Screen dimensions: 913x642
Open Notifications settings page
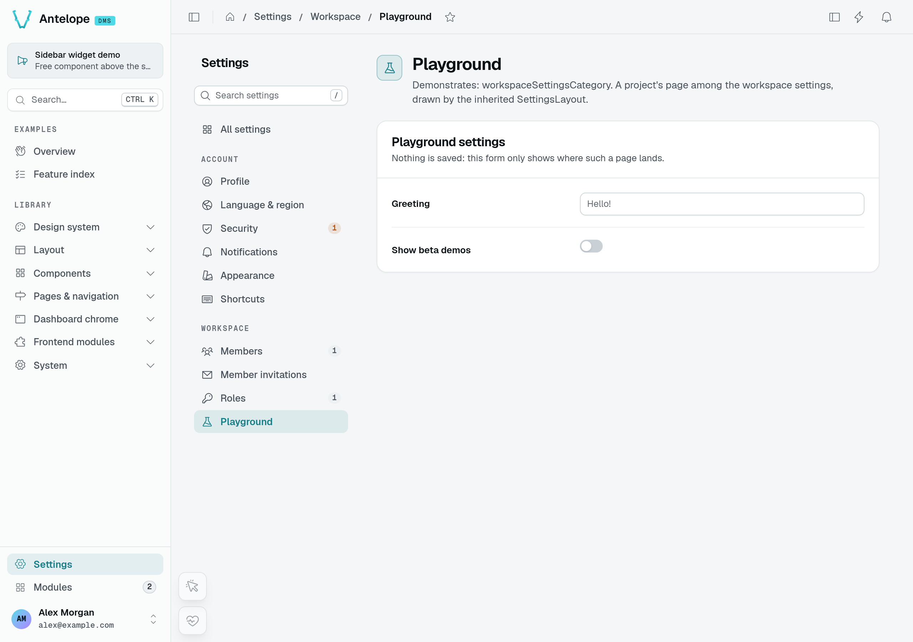coord(271,252)
